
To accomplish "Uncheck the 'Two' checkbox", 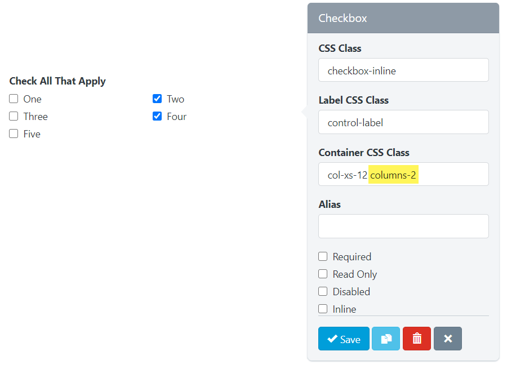I will pyautogui.click(x=157, y=99).
